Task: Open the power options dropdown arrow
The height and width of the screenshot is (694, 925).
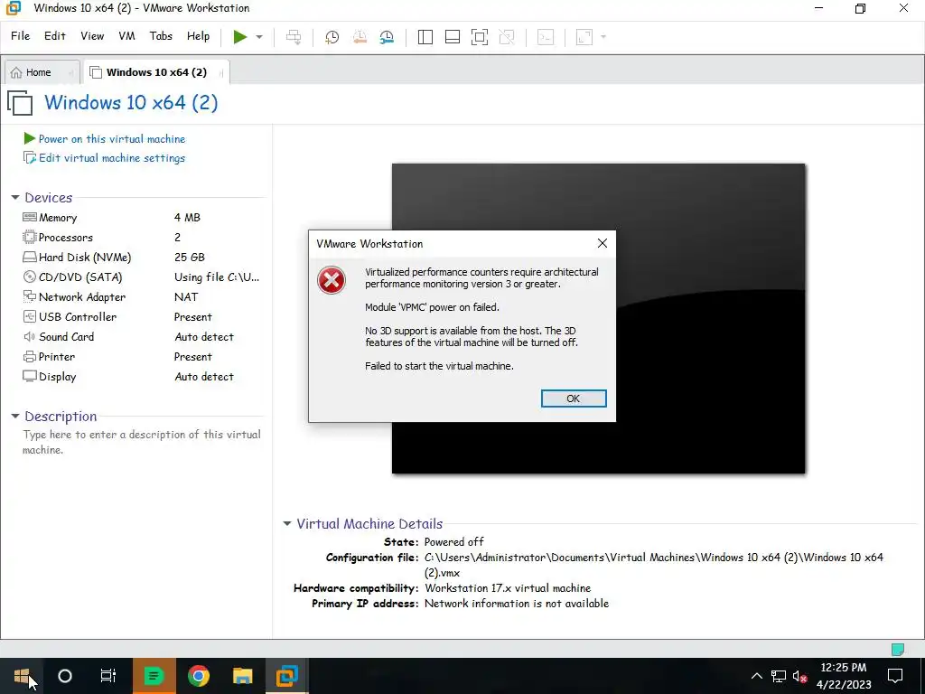Action: point(259,36)
